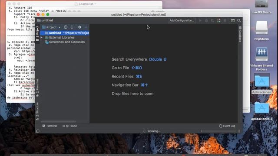Viewport: 278px width, 156px height.
Task: Select Scratches and Consoles row
Action: point(65,42)
